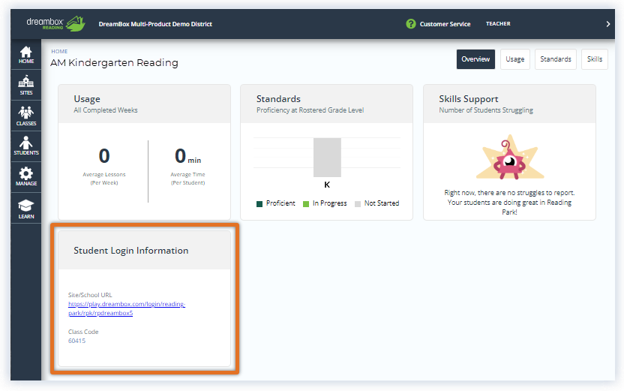This screenshot has width=624, height=391.
Task: Click the no struggles to report message
Action: (509, 203)
